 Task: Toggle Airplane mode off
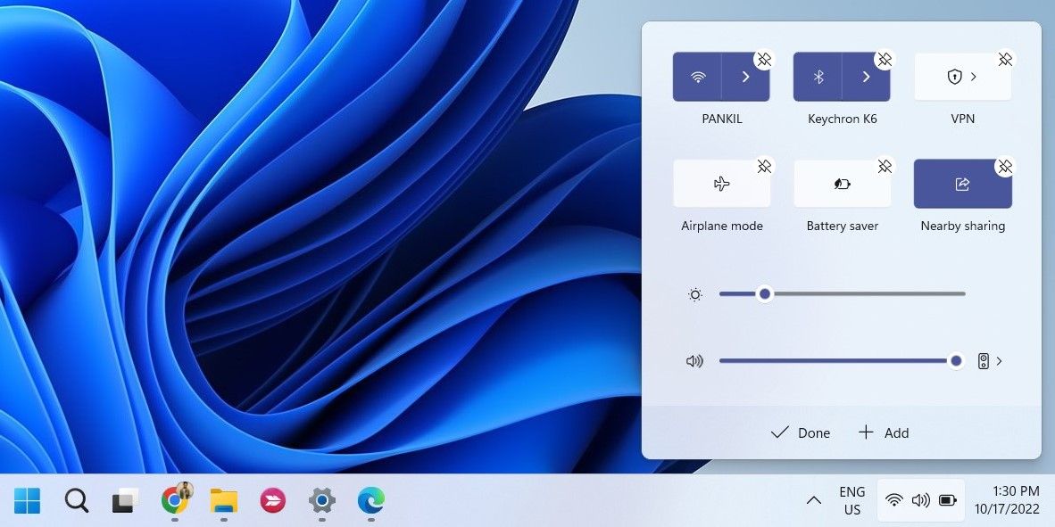721,182
